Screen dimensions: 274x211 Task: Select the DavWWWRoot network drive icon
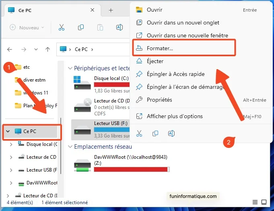pyautogui.click(x=82, y=165)
